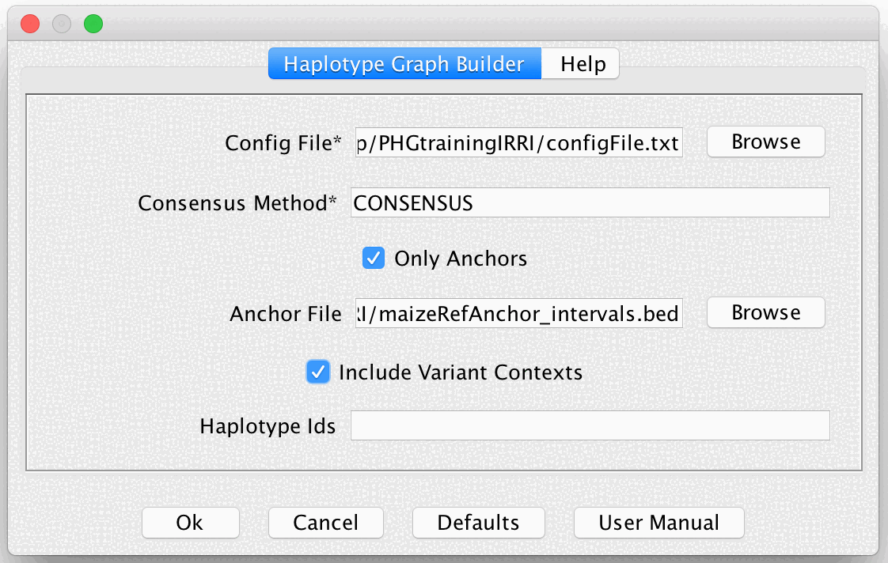The image size is (888, 563).
Task: Click the CONSENSUS text in Consensus Method
Action: tap(412, 203)
